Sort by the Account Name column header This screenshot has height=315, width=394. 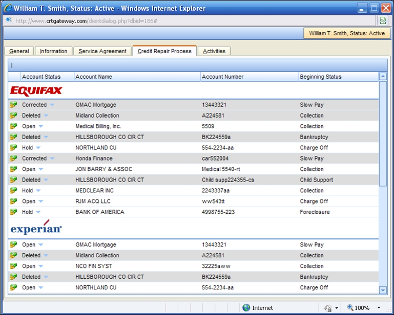pyautogui.click(x=94, y=77)
